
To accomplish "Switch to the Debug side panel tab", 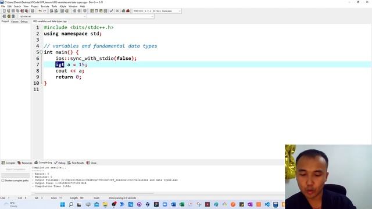I will coord(24,21).
